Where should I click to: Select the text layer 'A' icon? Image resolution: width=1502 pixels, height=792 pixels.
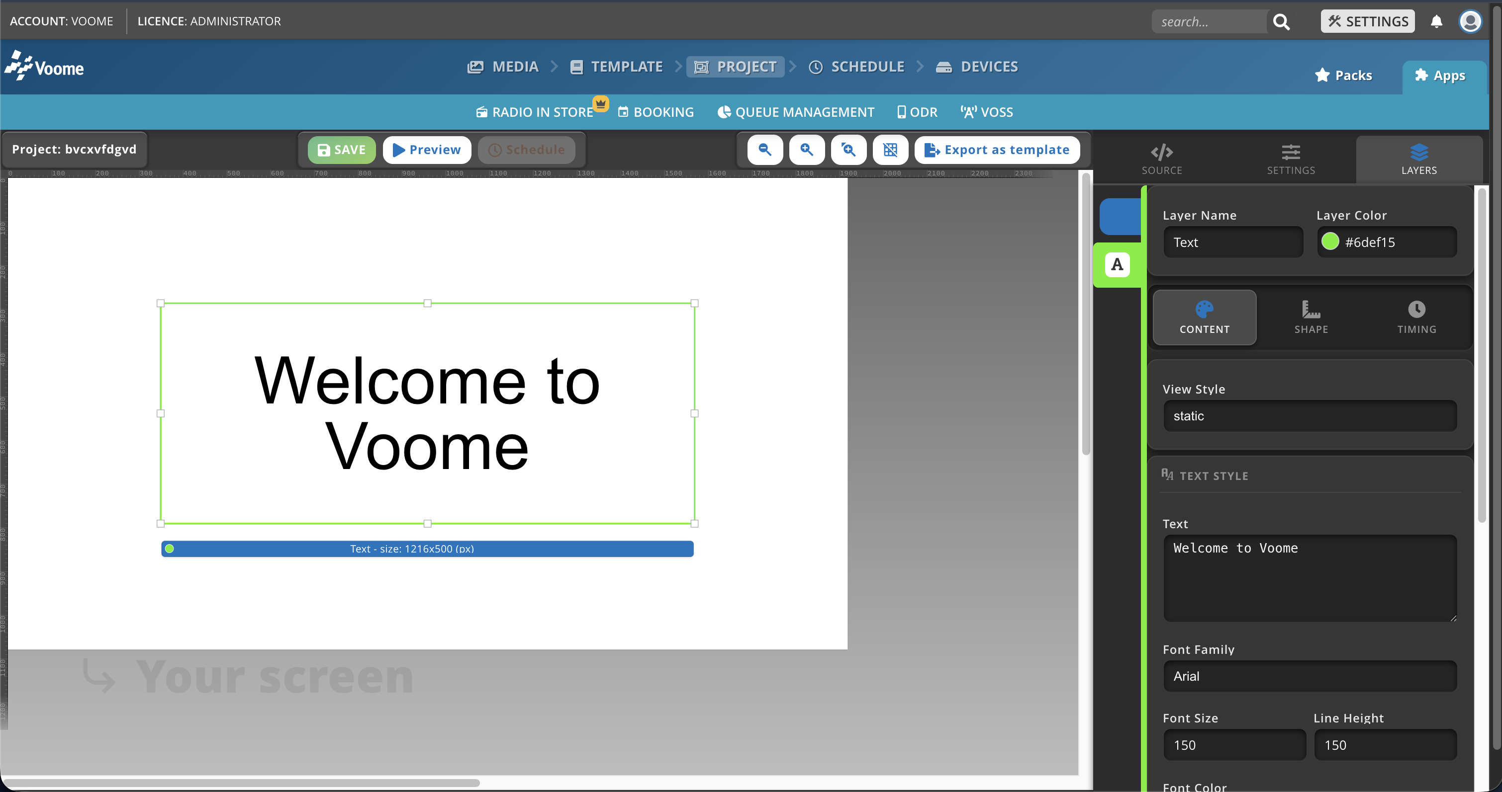(1117, 264)
